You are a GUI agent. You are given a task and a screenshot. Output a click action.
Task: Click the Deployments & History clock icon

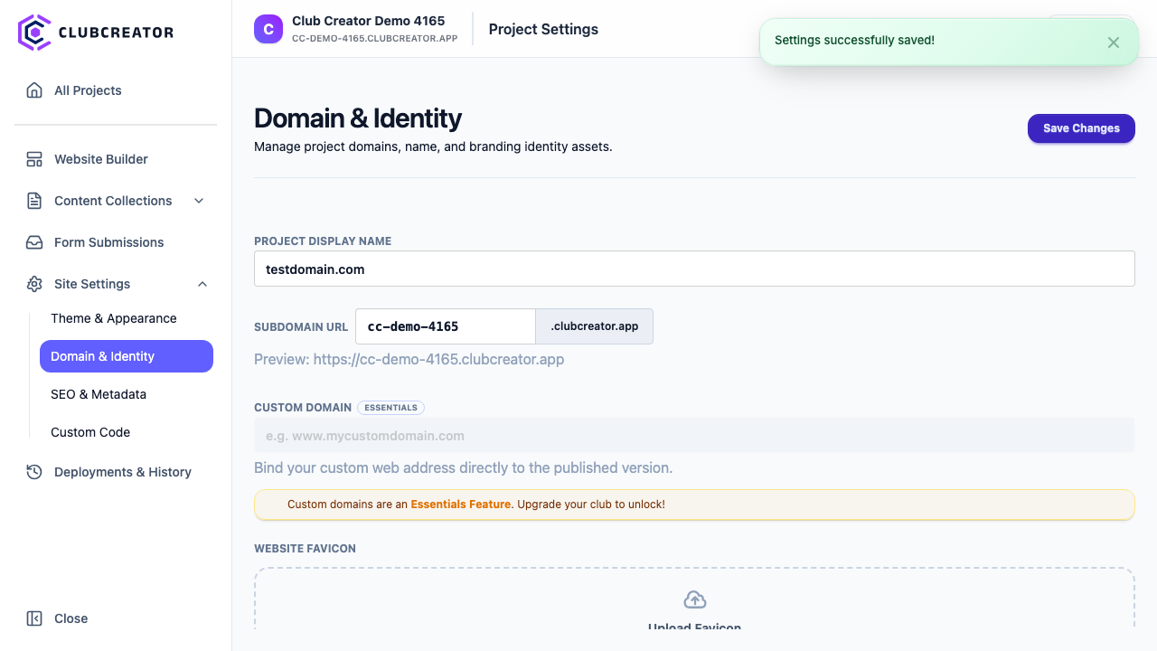tap(34, 472)
